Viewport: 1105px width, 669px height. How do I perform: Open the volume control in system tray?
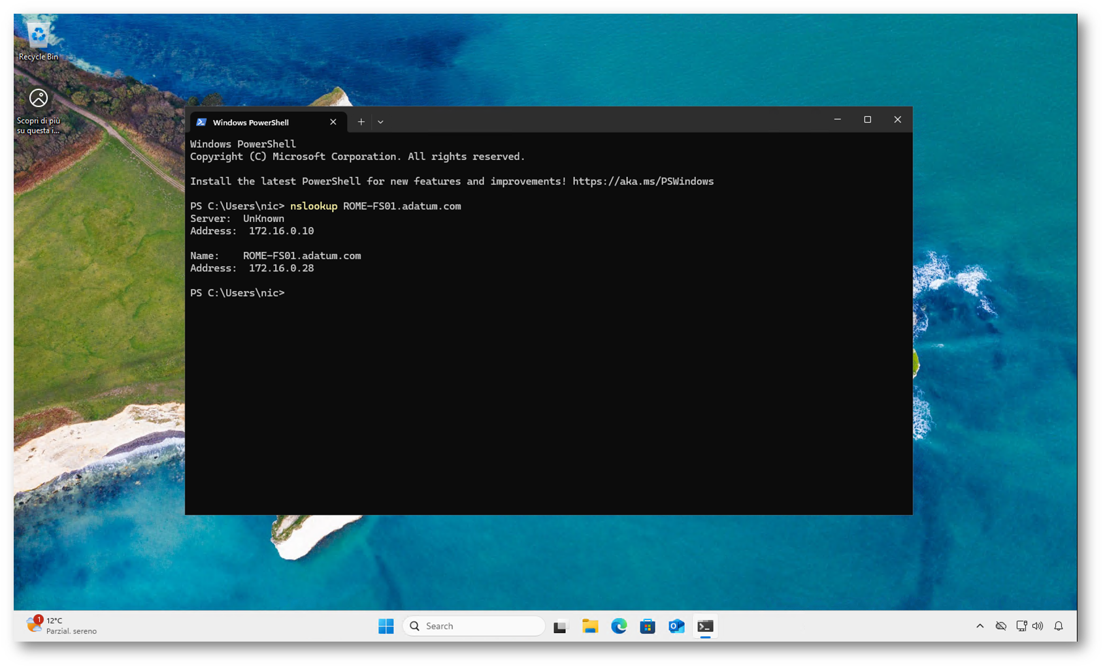click(1038, 626)
